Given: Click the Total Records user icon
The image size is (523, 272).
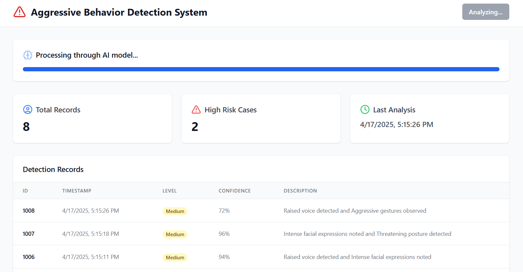Looking at the screenshot, I should 28,109.
